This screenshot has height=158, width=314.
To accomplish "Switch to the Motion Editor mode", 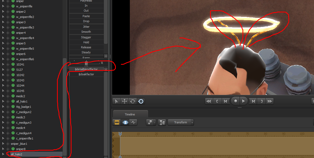I will coord(125,122).
